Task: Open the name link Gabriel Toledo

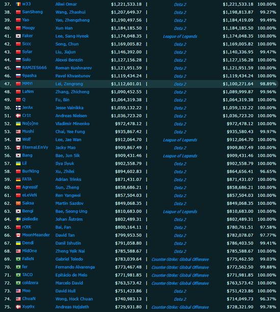Action: (69, 259)
